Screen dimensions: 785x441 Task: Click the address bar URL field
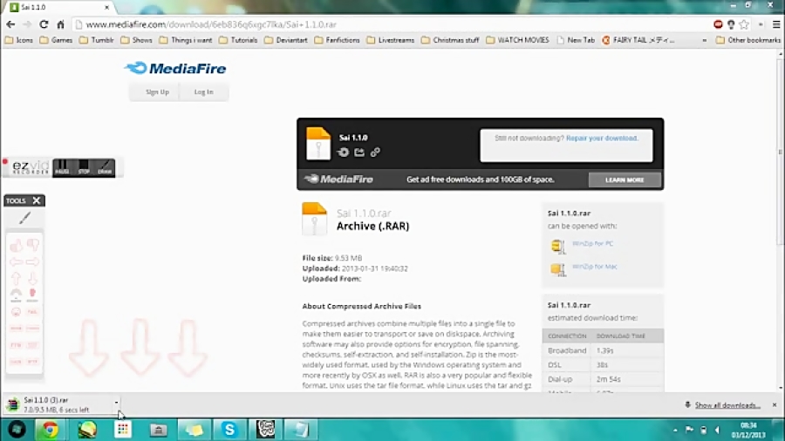[391, 24]
